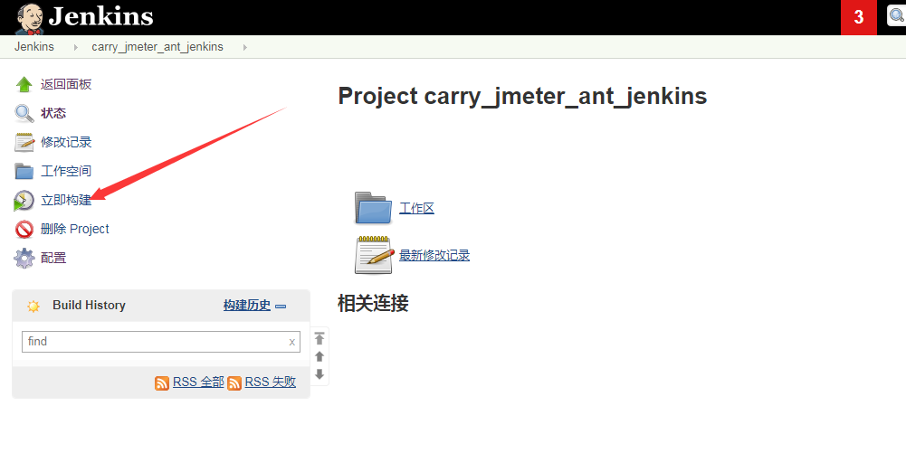Screen dimensions: 906x472
Task: Click the Build History title text
Action: click(x=89, y=306)
